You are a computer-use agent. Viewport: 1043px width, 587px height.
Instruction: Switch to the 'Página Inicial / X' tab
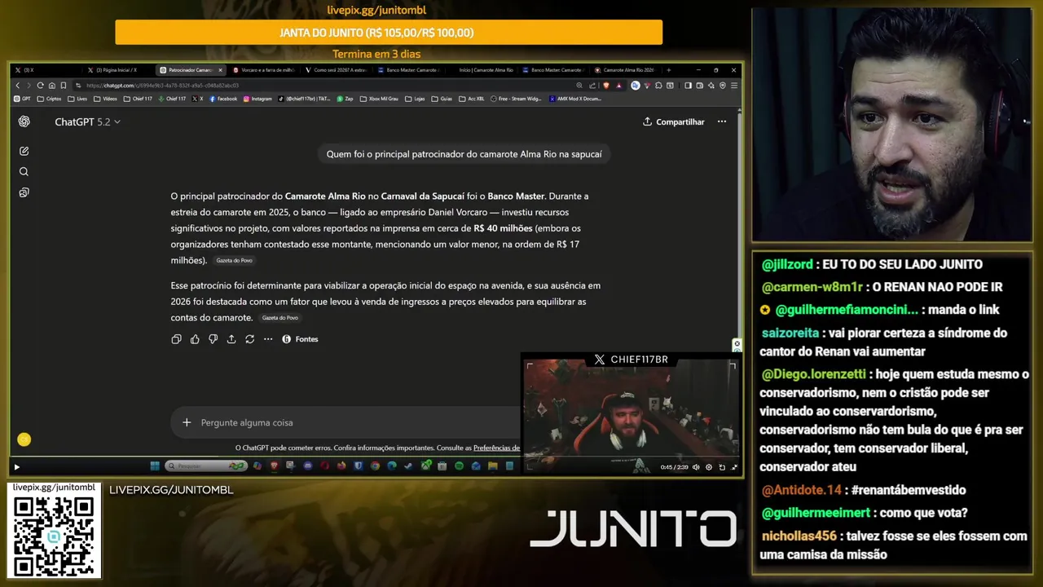117,70
